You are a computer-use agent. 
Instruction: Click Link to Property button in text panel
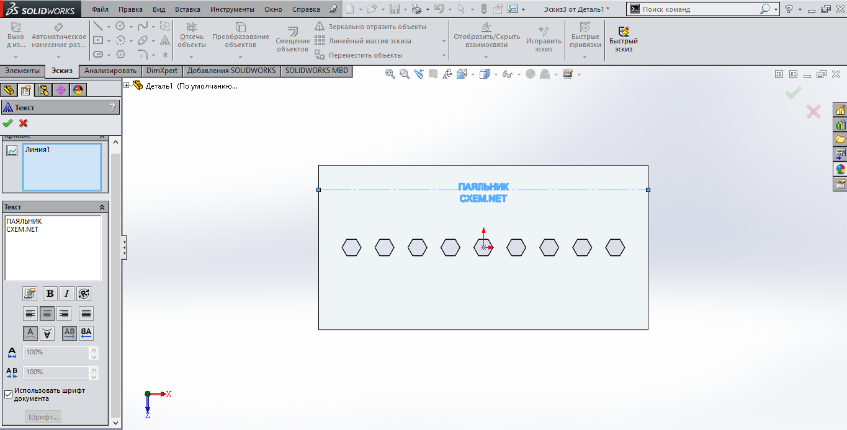point(30,294)
